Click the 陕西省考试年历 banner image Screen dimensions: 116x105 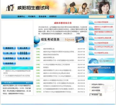coord(101,70)
